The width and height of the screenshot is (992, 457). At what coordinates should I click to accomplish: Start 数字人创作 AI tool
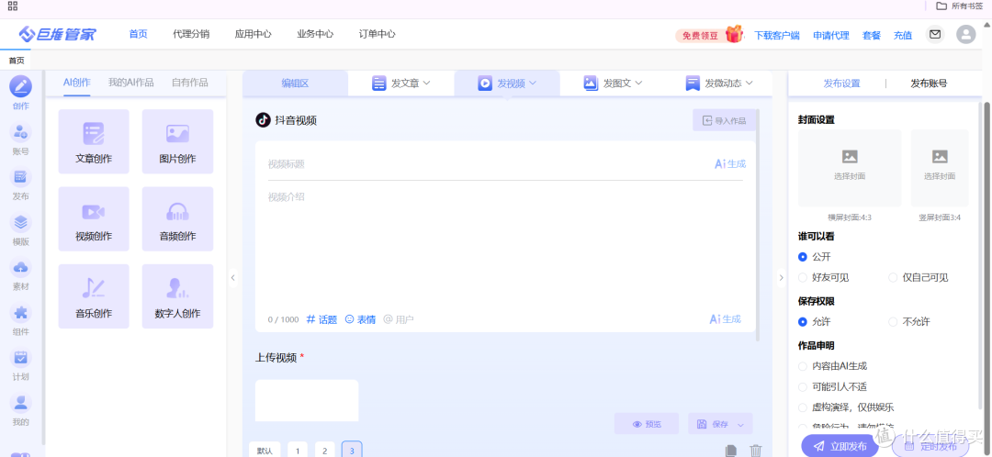click(x=178, y=296)
